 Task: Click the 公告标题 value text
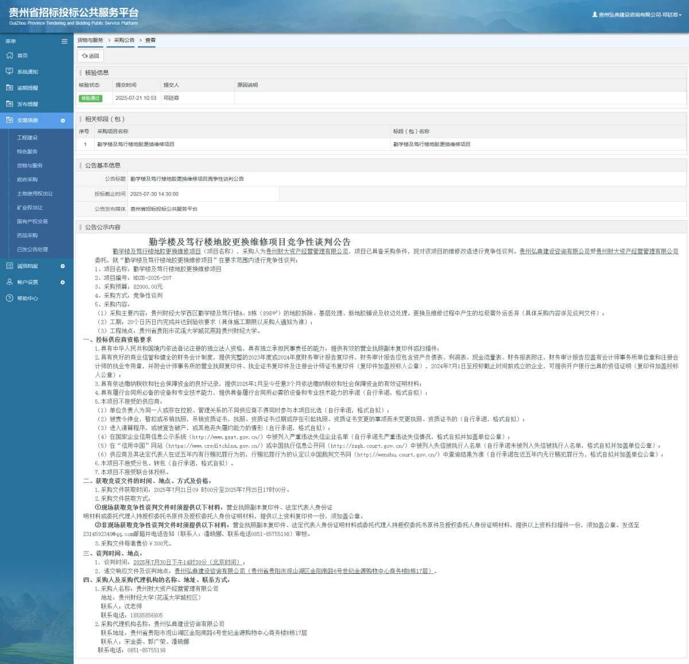[x=187, y=179]
